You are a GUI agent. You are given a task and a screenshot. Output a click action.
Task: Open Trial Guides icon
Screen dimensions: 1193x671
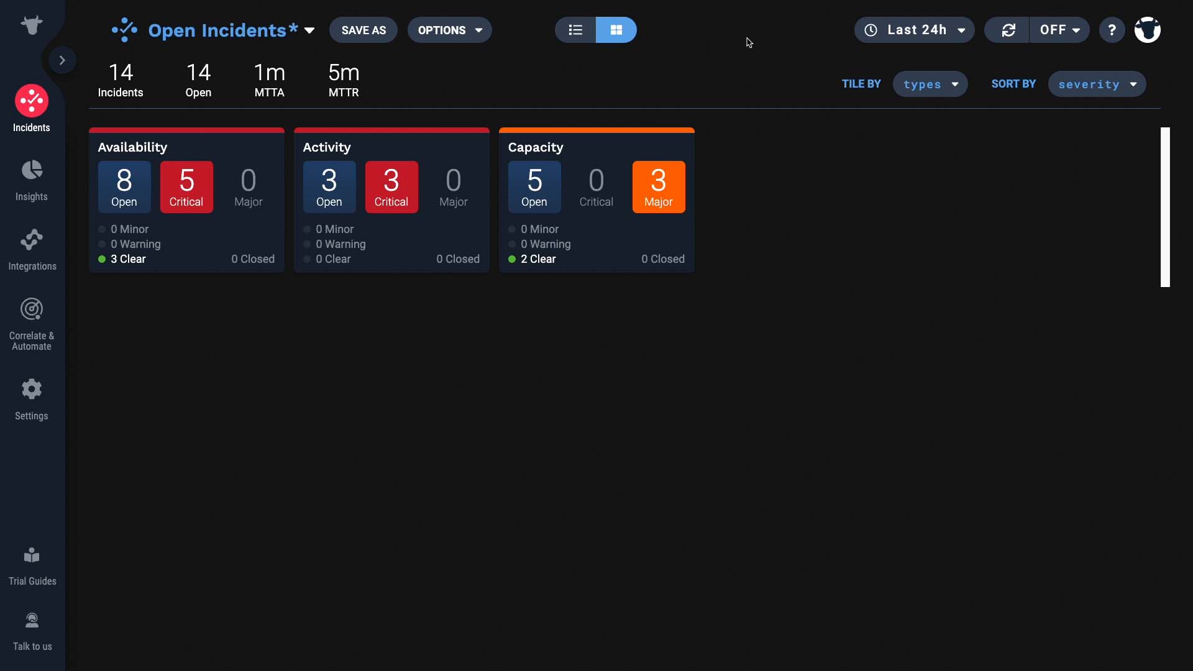coord(32,555)
